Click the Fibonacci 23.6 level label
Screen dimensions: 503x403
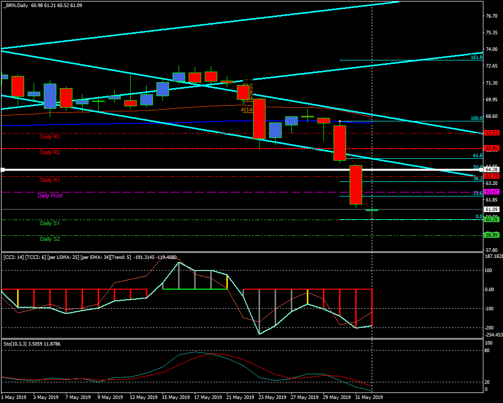click(478, 193)
